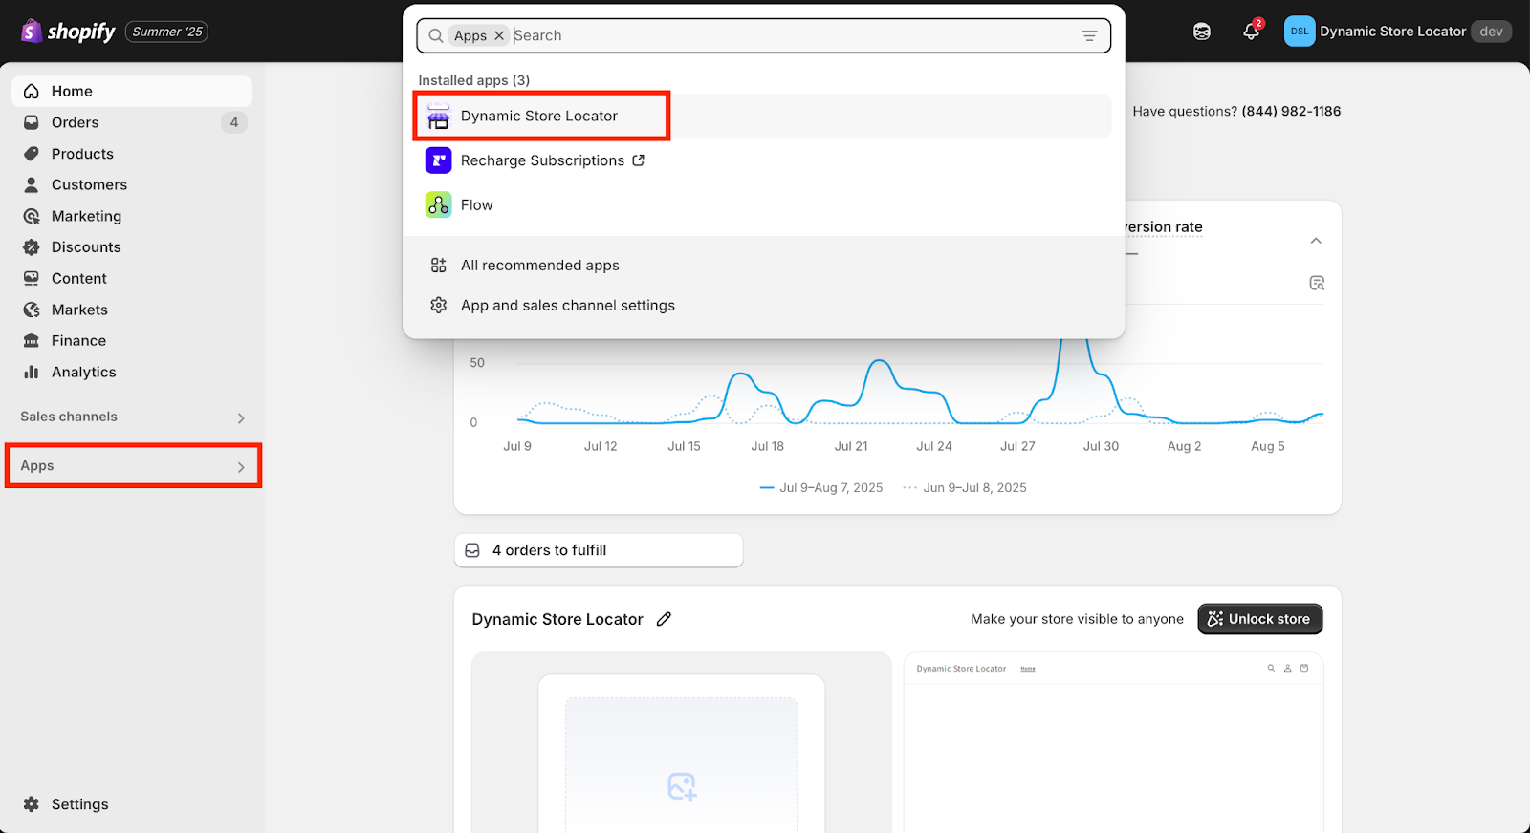Click Unlock store button
Viewport: 1530px width, 833px height.
point(1260,619)
